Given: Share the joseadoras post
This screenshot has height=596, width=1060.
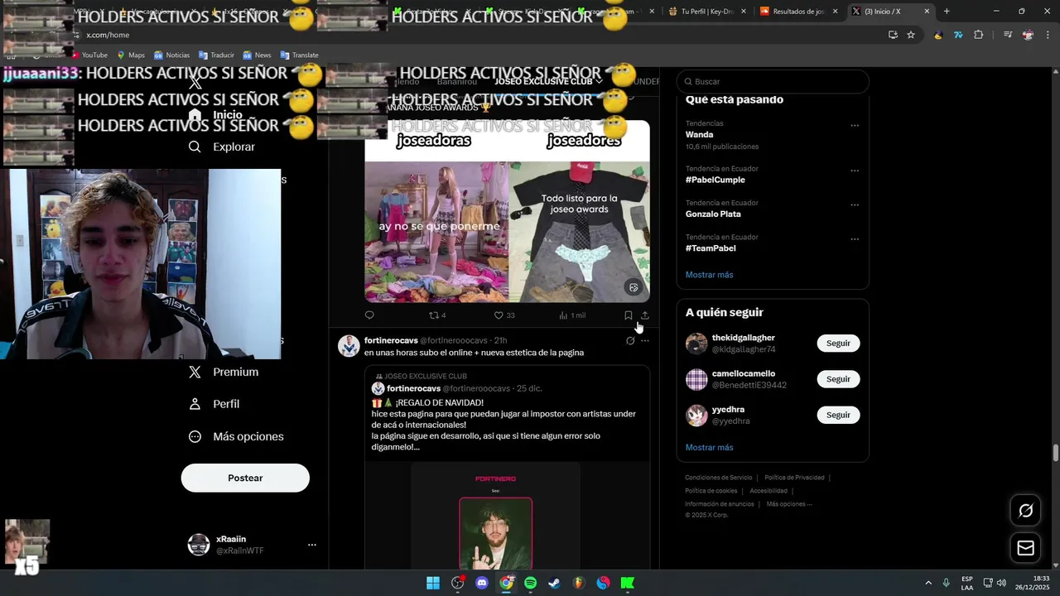Looking at the screenshot, I should (645, 315).
